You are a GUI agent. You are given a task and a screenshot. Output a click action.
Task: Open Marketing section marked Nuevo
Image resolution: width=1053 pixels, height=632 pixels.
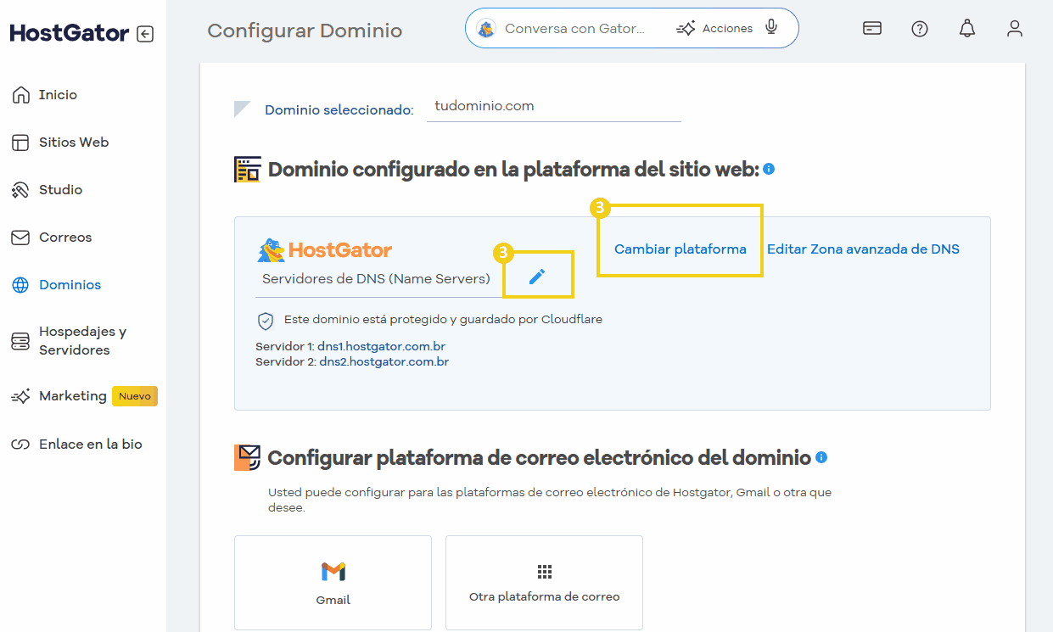[x=72, y=396]
